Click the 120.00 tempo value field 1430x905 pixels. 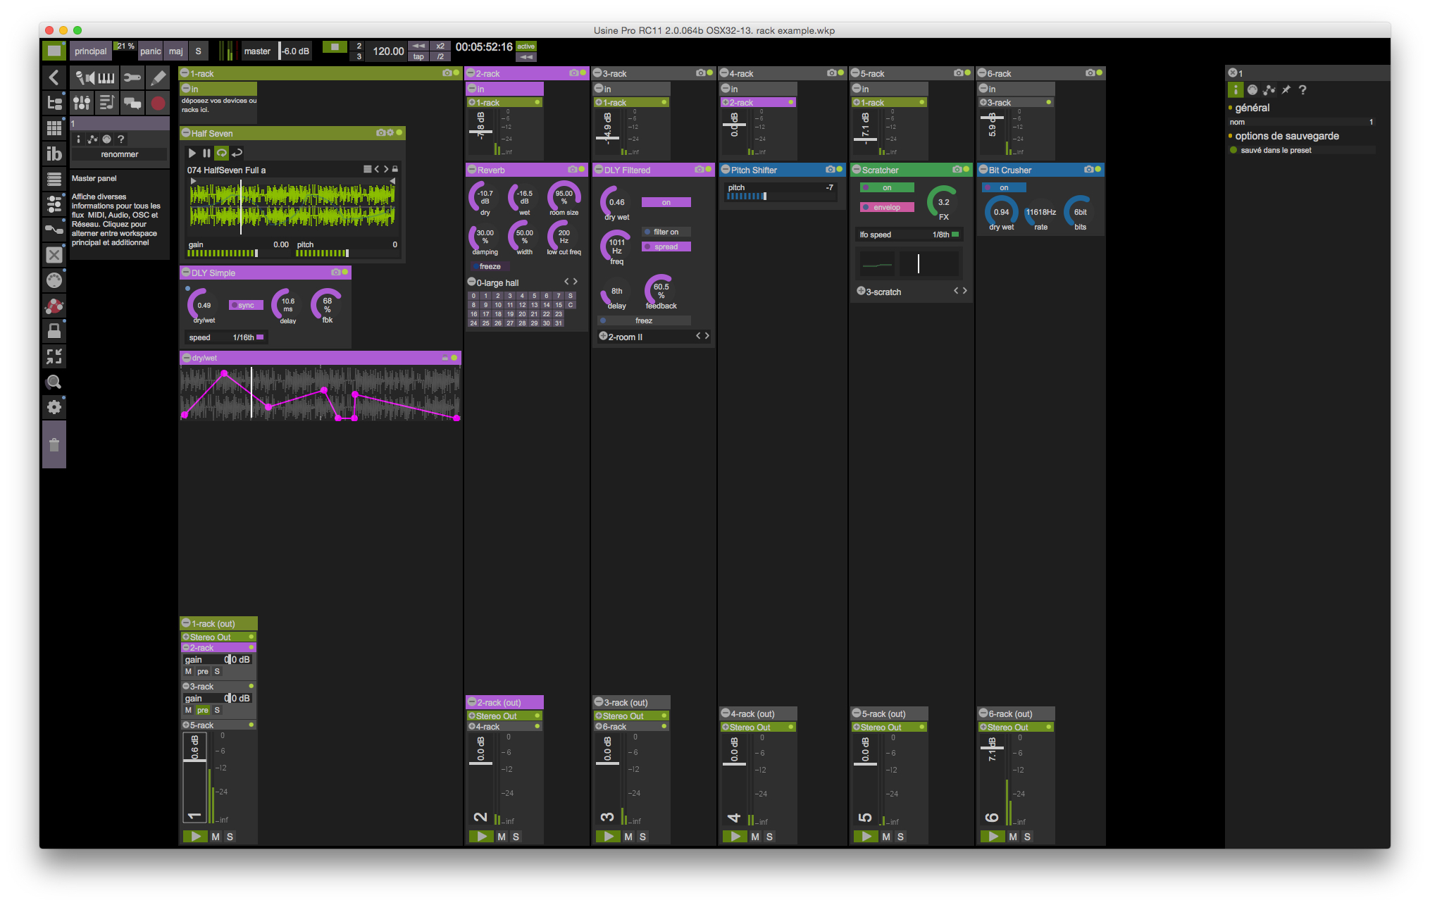click(387, 51)
